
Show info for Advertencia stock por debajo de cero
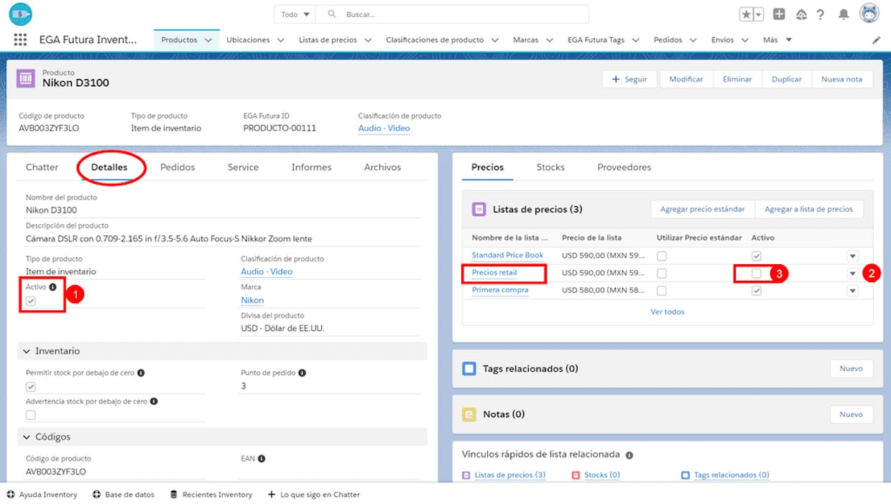[154, 401]
